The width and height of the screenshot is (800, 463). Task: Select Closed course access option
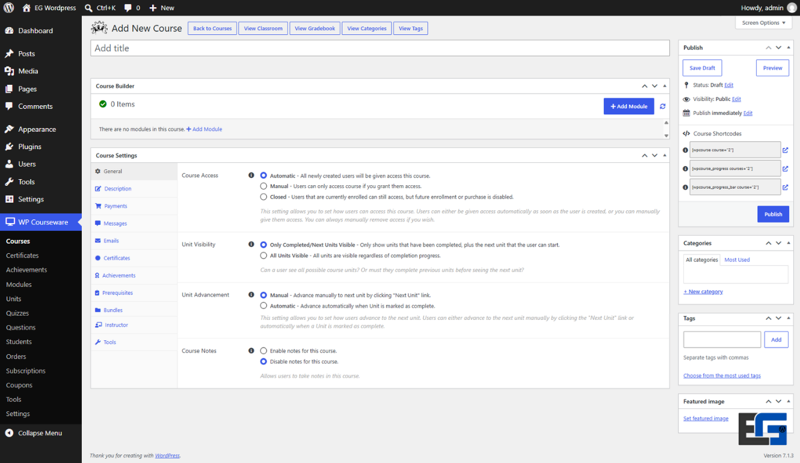pyautogui.click(x=263, y=197)
